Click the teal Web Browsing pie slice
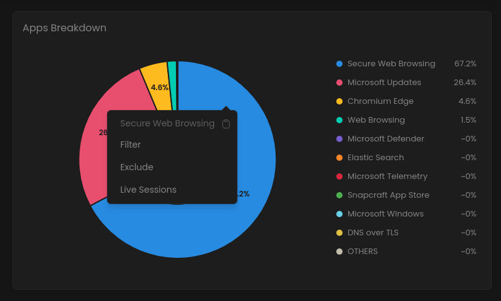This screenshot has width=501, height=301. tap(172, 83)
